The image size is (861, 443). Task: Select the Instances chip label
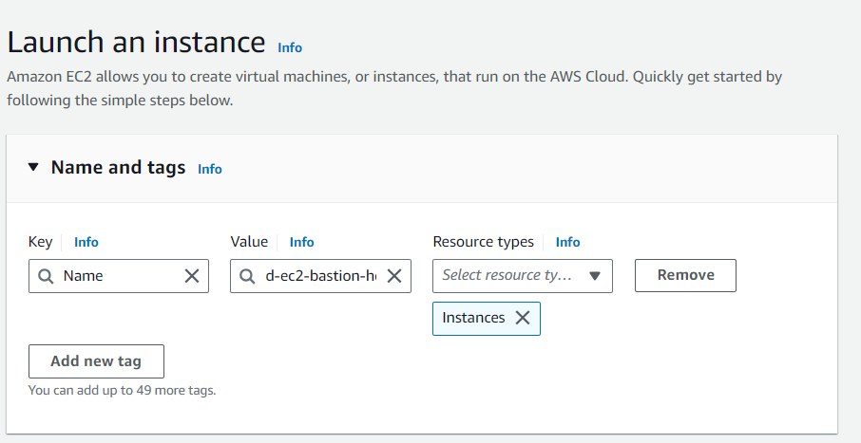pos(473,318)
